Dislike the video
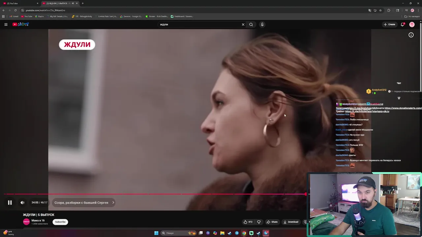 click(x=259, y=222)
